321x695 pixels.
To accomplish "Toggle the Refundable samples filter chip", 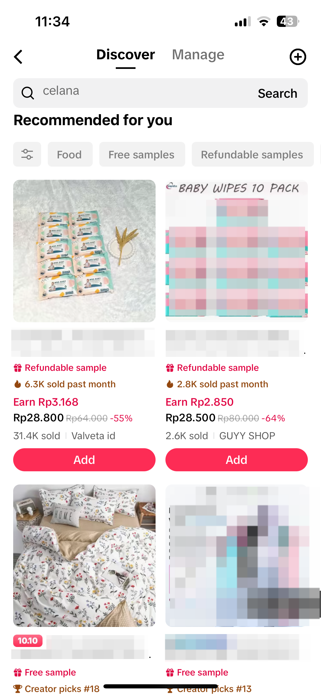I will tap(252, 154).
